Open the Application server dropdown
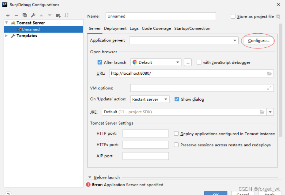285x195 pixels. (x=235, y=40)
